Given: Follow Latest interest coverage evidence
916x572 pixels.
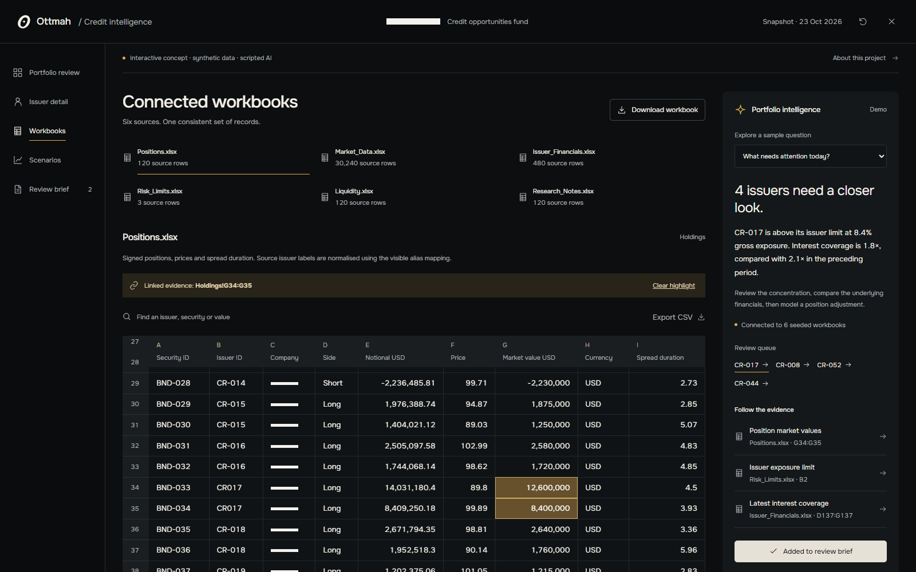Looking at the screenshot, I should (810, 509).
